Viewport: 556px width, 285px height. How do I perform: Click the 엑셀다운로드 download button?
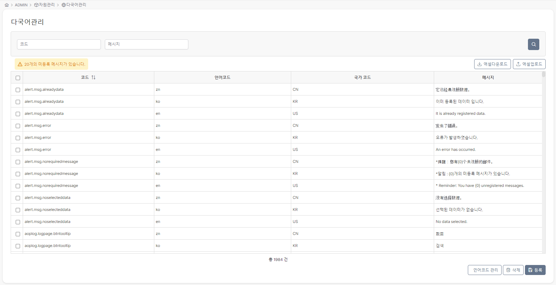pos(492,64)
